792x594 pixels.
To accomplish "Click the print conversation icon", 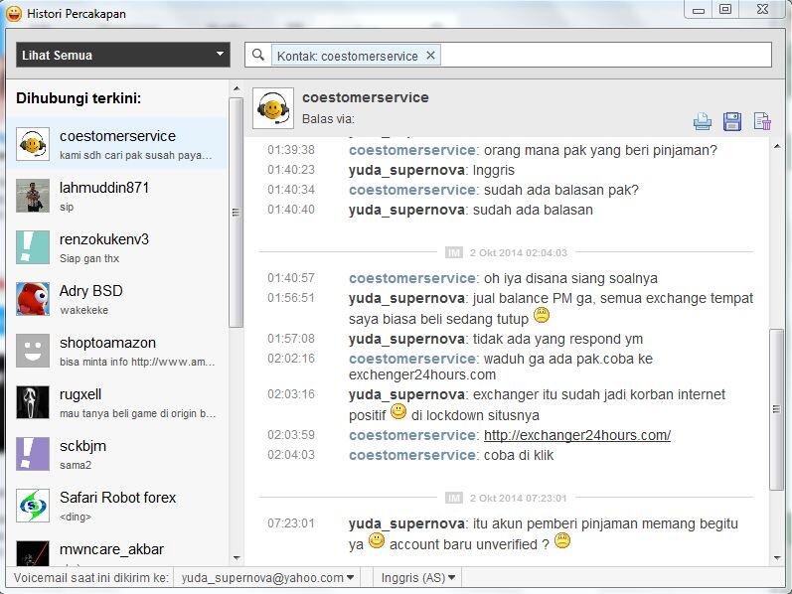I will click(703, 122).
